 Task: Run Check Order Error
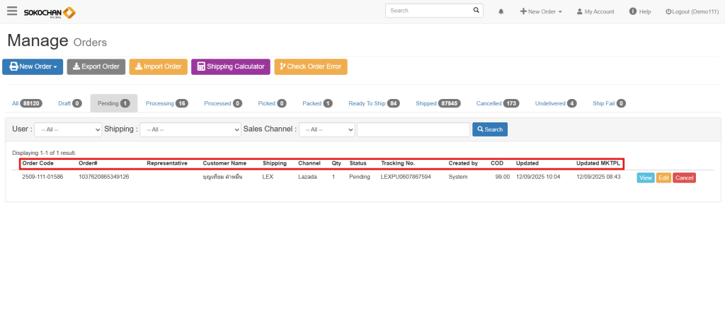click(x=310, y=66)
